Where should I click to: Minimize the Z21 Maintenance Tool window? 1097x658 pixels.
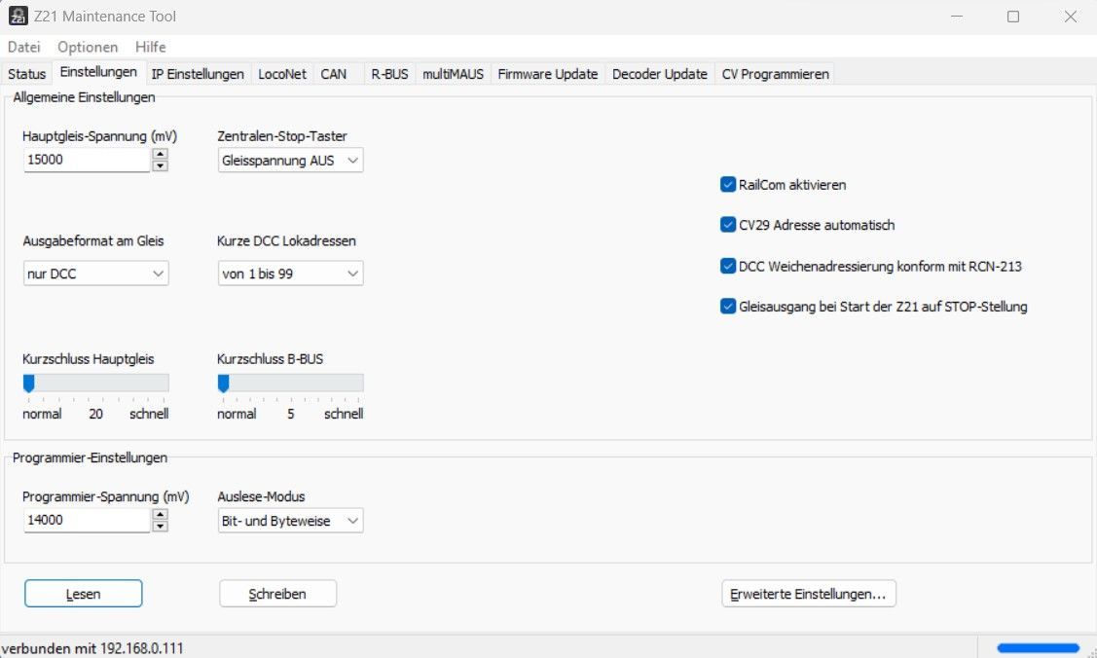[957, 17]
